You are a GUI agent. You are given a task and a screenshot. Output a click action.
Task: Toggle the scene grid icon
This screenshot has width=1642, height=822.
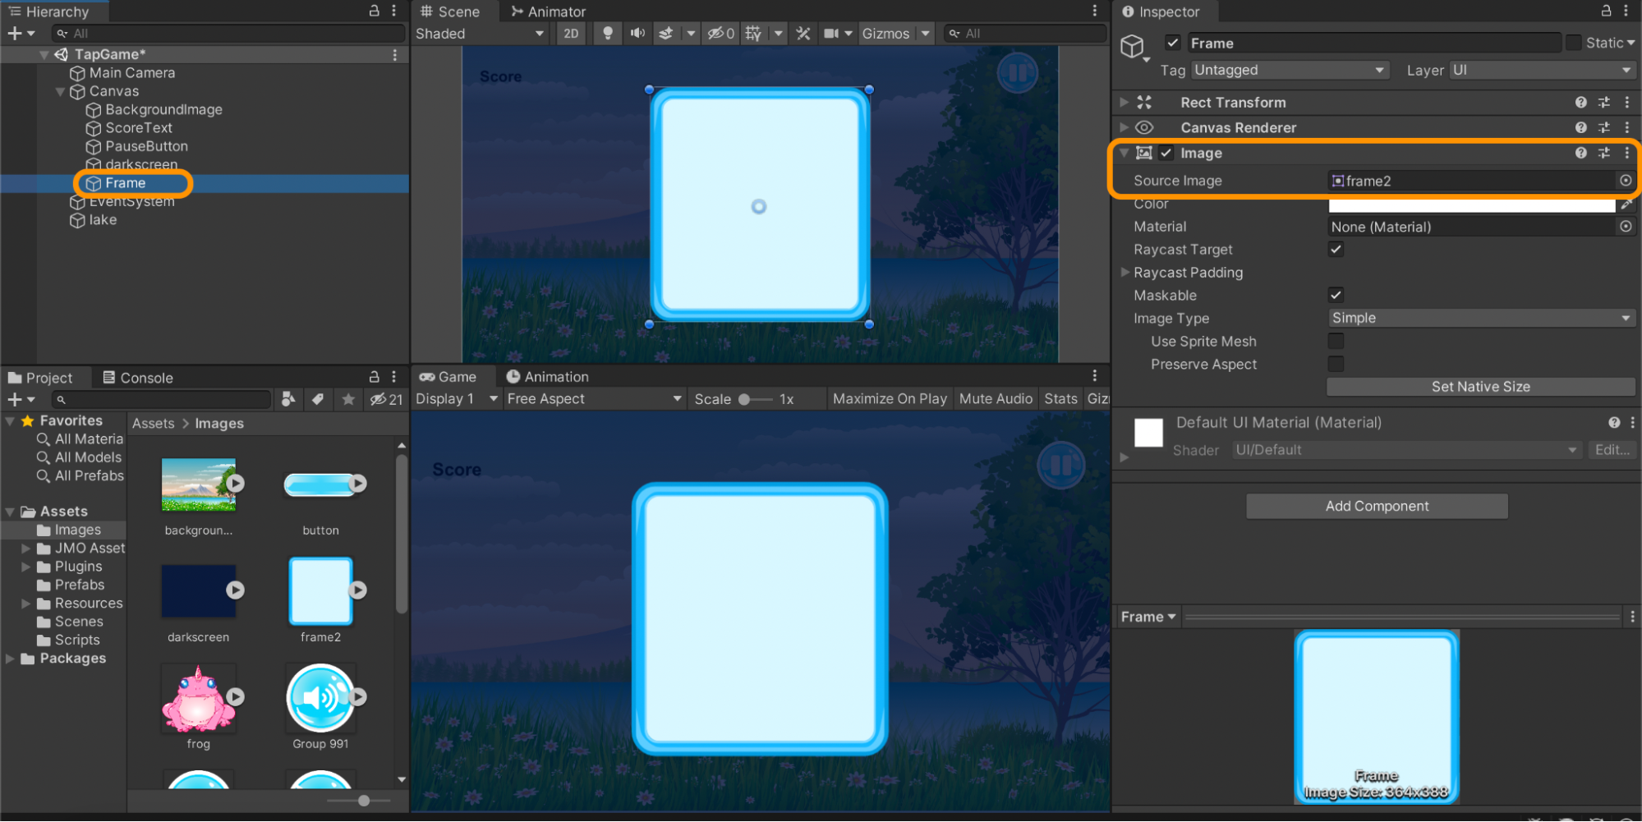coord(753,33)
